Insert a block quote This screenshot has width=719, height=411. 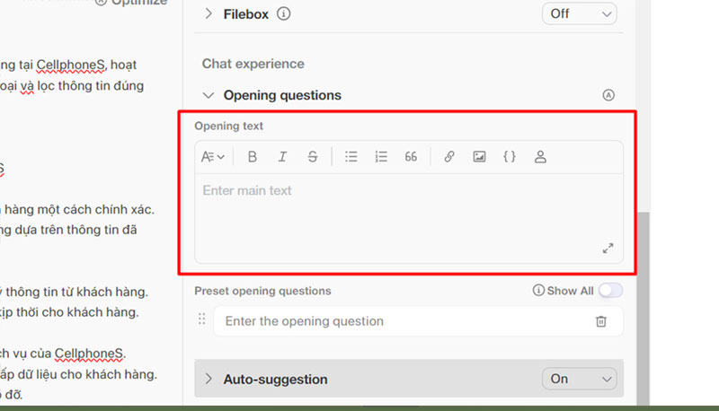(411, 157)
